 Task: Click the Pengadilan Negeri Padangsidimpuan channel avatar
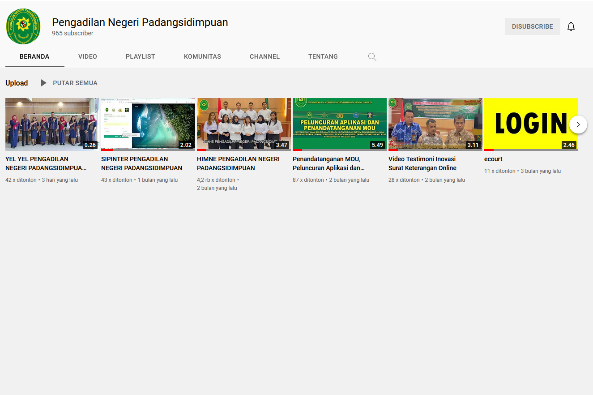(23, 27)
